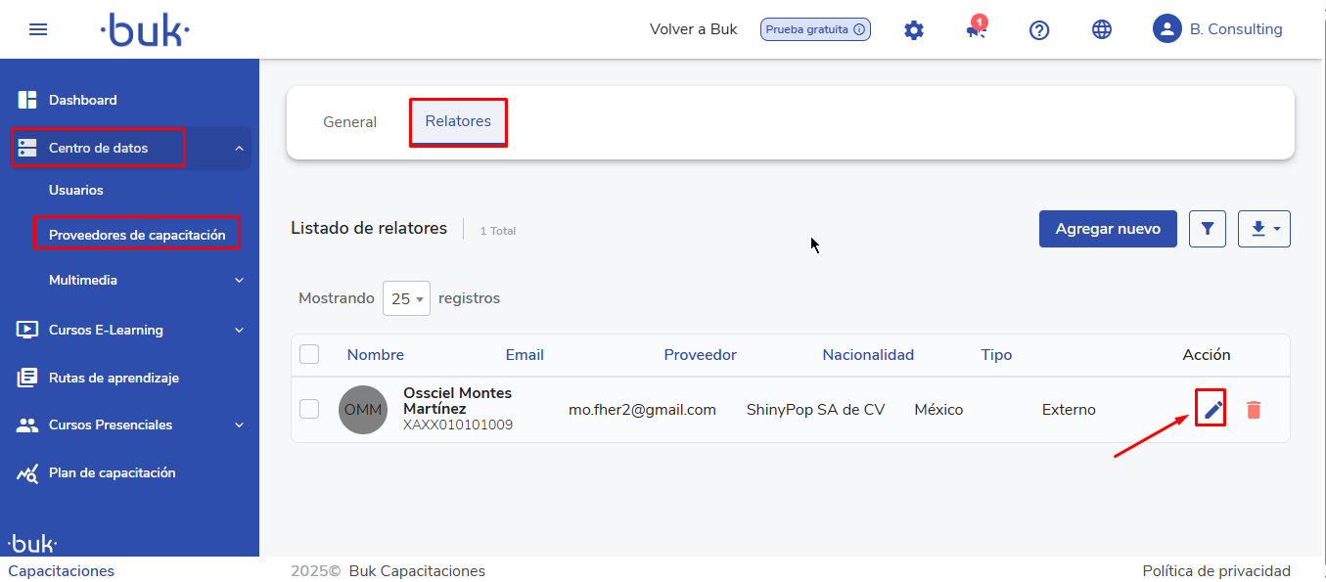
Task: Select all relatores with header checkbox
Action: point(309,354)
